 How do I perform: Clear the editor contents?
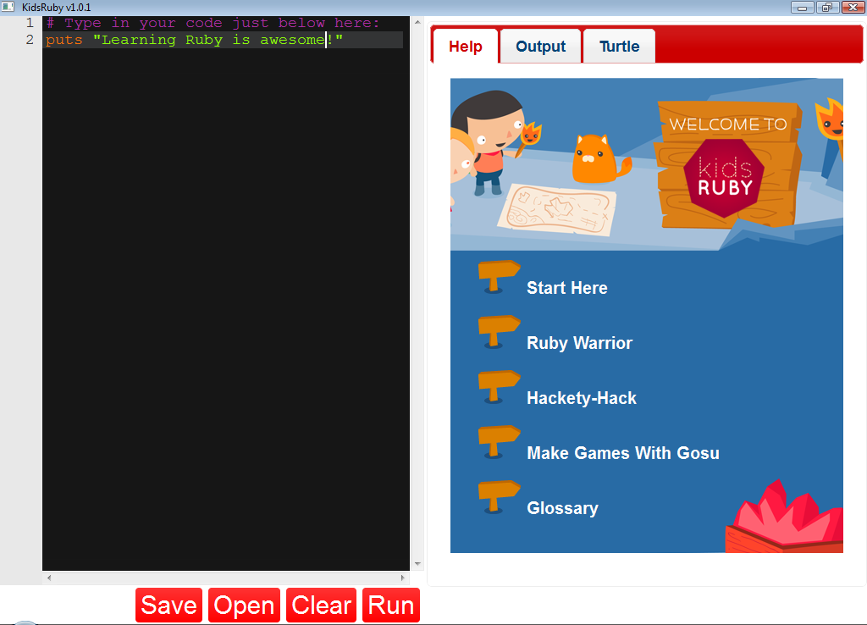321,605
